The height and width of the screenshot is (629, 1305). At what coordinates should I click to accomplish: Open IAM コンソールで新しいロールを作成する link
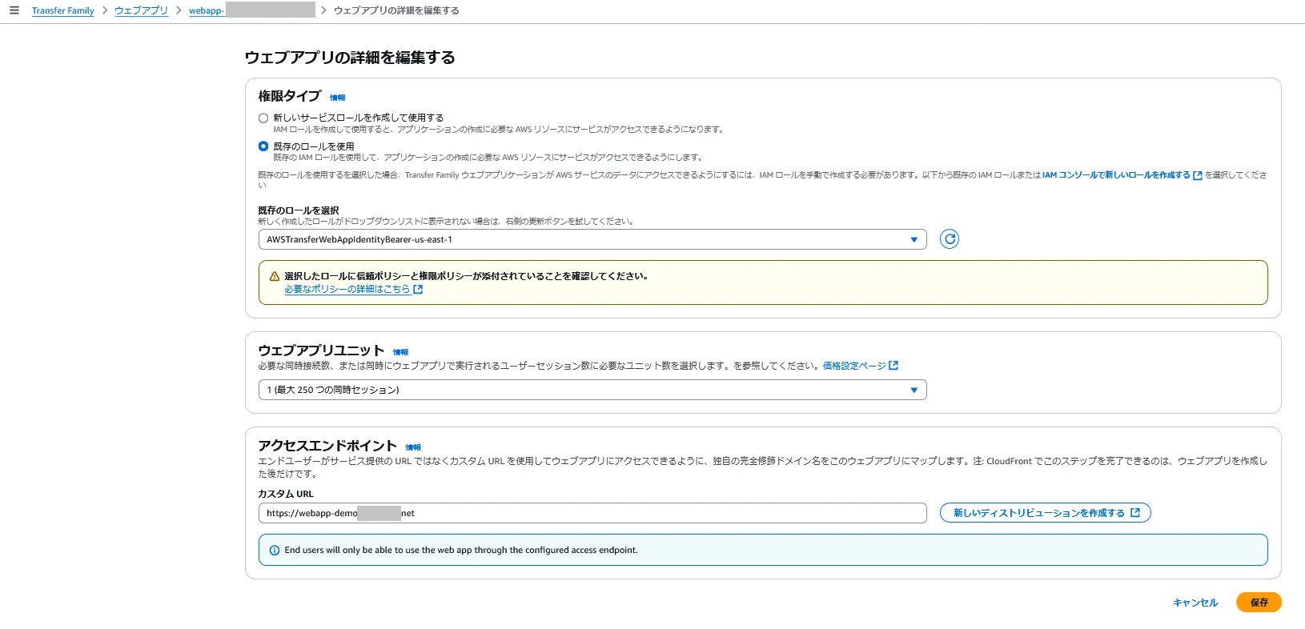[1116, 174]
